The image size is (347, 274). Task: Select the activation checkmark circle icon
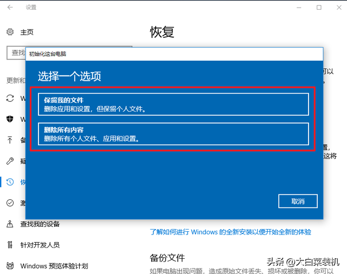(x=10, y=203)
